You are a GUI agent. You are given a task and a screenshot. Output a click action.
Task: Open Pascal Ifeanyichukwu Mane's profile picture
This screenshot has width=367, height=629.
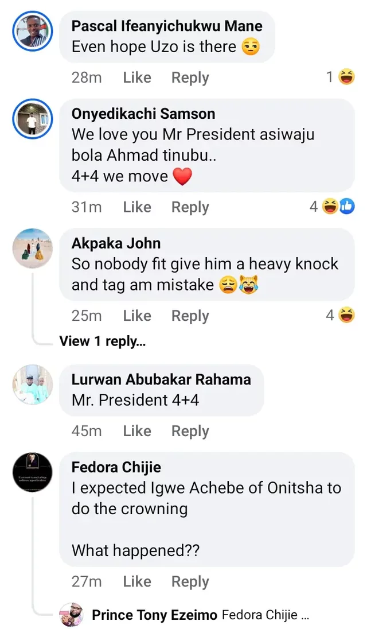click(33, 30)
